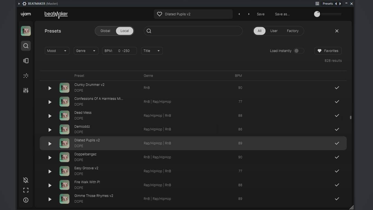Click the master volume knob slider
Screen dimensions: 373x210
[x=317, y=14]
